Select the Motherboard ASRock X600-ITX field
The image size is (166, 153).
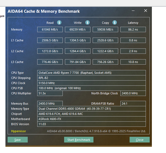click(x=91, y=119)
